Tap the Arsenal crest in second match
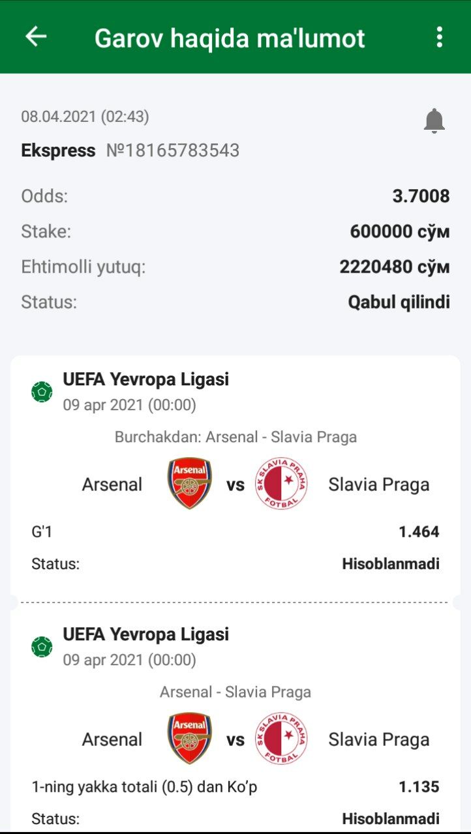471x834 pixels. (190, 738)
